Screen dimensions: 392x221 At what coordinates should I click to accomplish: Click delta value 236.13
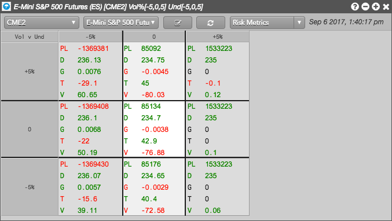[89, 60]
